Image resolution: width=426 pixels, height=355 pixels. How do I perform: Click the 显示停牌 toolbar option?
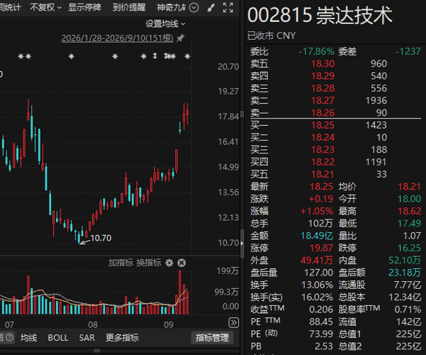tap(84, 7)
